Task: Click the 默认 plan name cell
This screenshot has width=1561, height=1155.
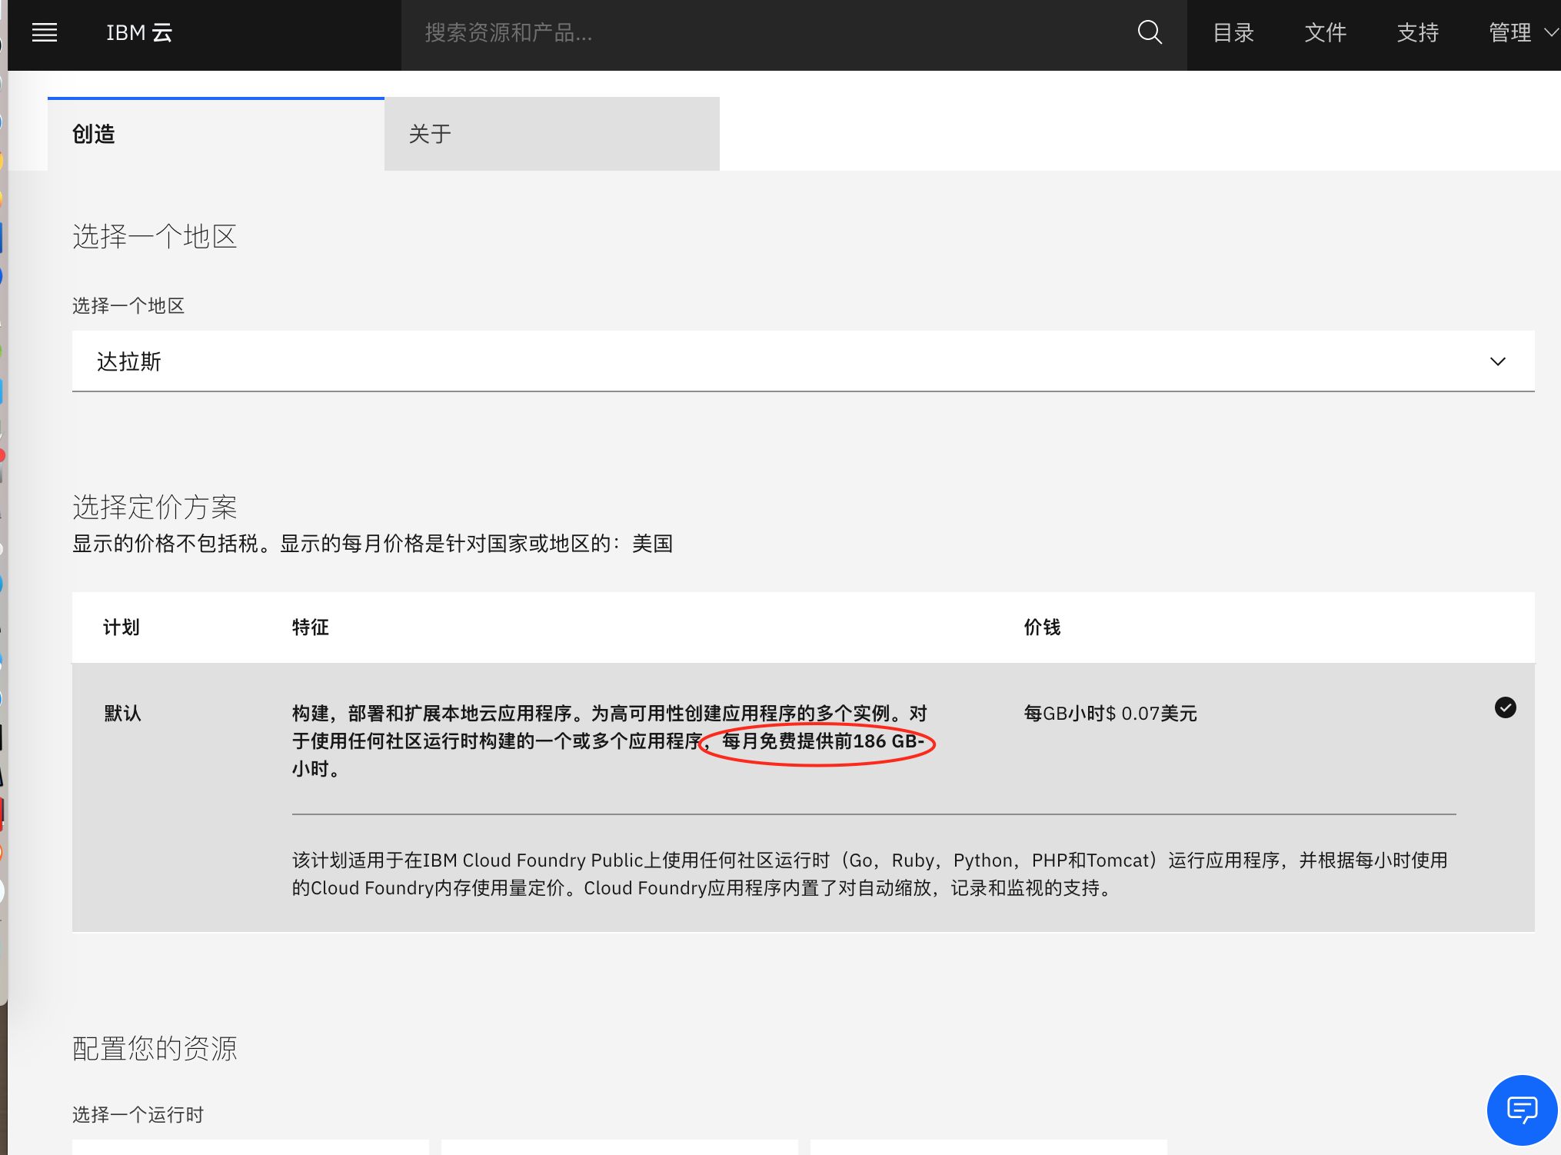Action: coord(123,713)
